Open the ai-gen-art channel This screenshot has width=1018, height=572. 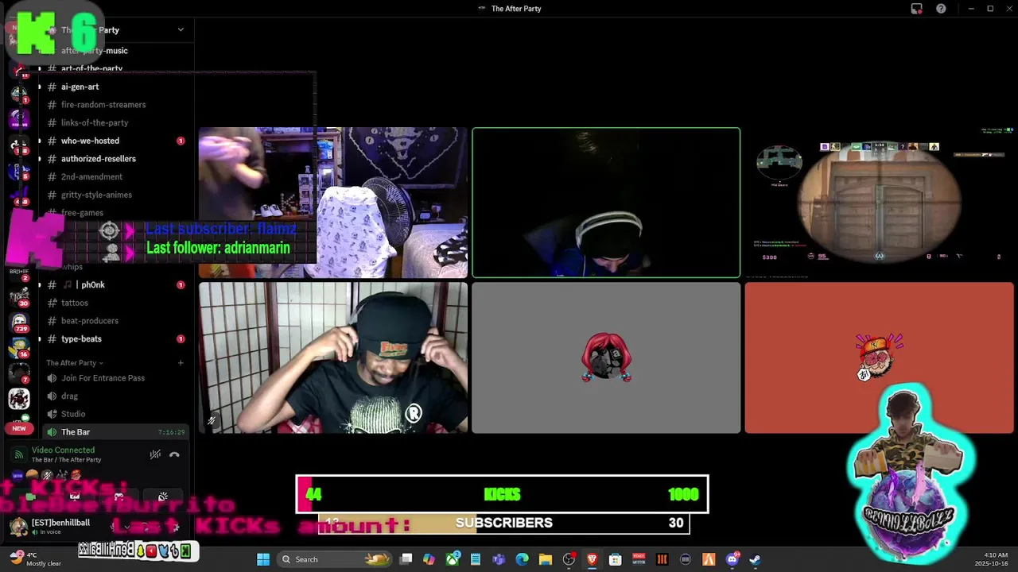(x=116, y=87)
